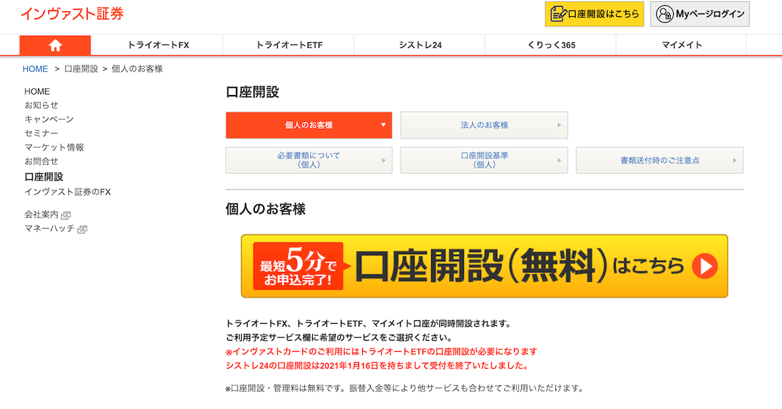Click the 口座開設（無料）はこちら banner
782x409 pixels.
[x=484, y=266]
